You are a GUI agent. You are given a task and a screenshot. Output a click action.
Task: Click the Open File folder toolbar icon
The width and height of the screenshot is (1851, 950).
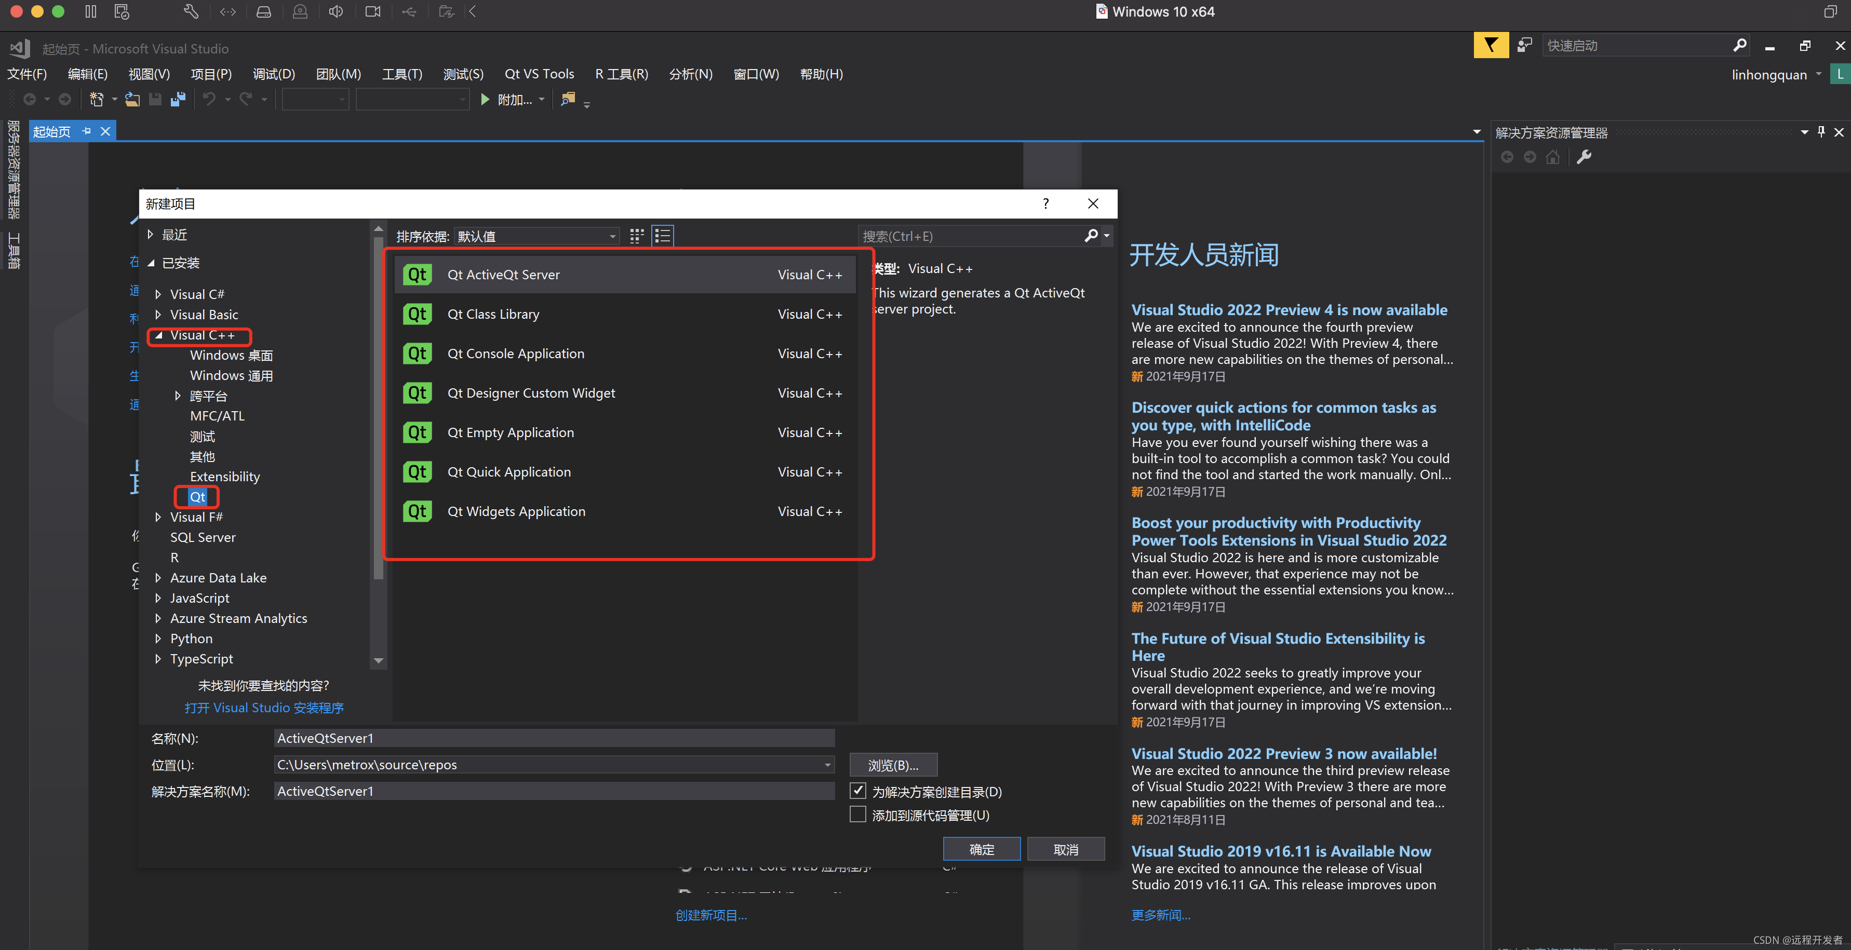132,99
